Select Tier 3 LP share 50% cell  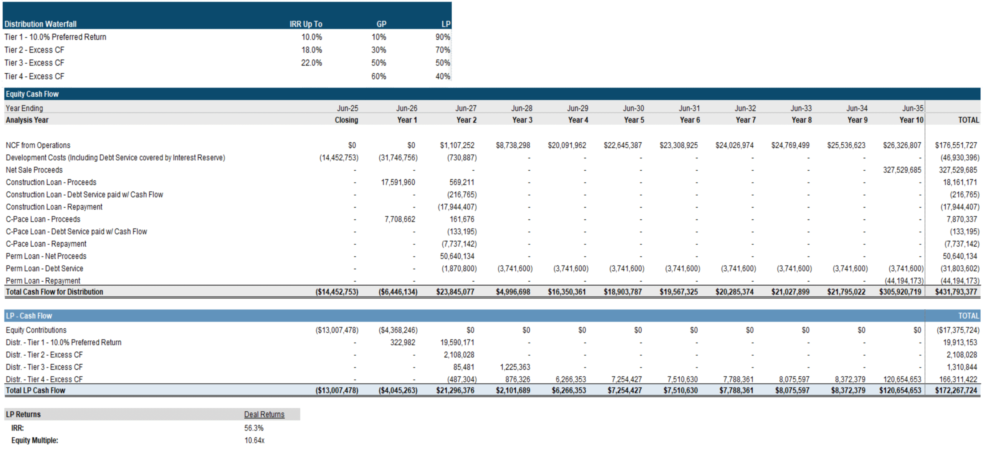click(442, 63)
